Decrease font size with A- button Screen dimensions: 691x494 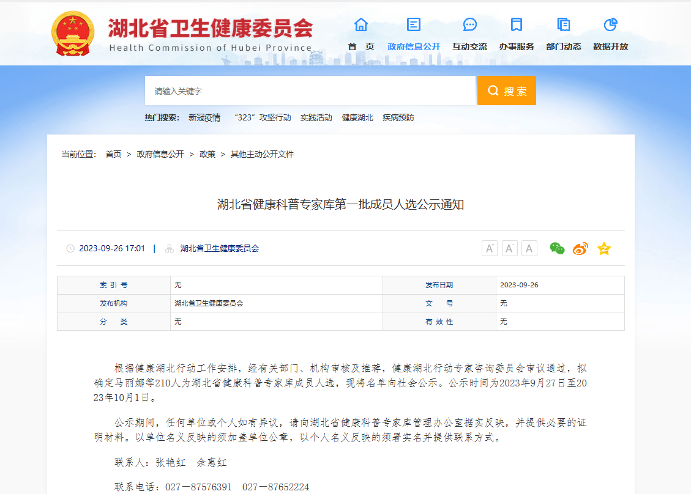click(x=529, y=248)
